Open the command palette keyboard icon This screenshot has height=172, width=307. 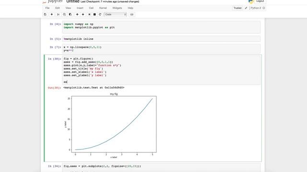(x=132, y=14)
